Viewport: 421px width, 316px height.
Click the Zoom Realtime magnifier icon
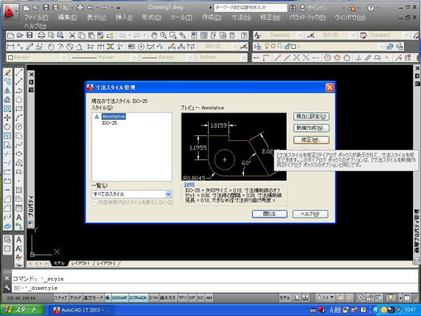[x=163, y=35]
